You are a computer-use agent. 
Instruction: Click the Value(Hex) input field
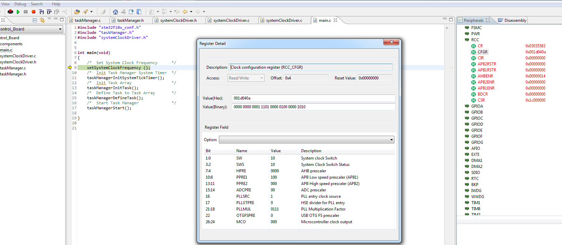313,98
